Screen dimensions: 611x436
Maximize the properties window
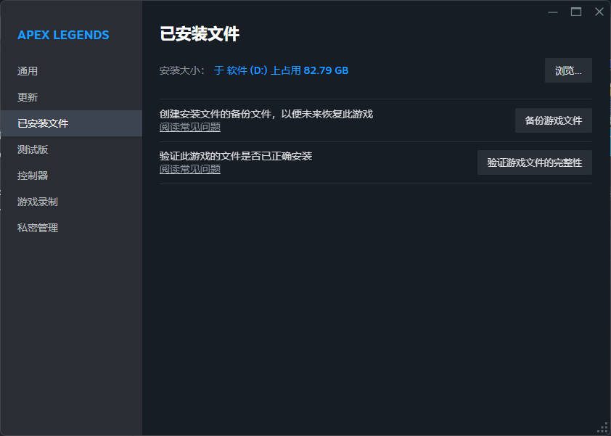pyautogui.click(x=576, y=12)
